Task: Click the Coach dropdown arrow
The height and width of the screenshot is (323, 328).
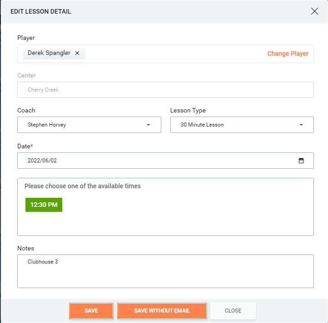Action: coord(148,125)
